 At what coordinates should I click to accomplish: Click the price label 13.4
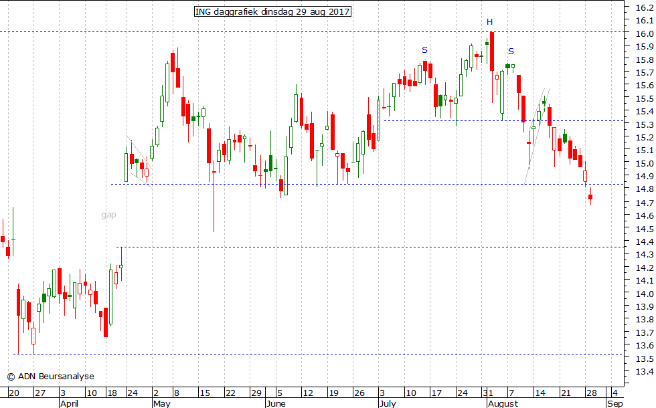pyautogui.click(x=645, y=372)
